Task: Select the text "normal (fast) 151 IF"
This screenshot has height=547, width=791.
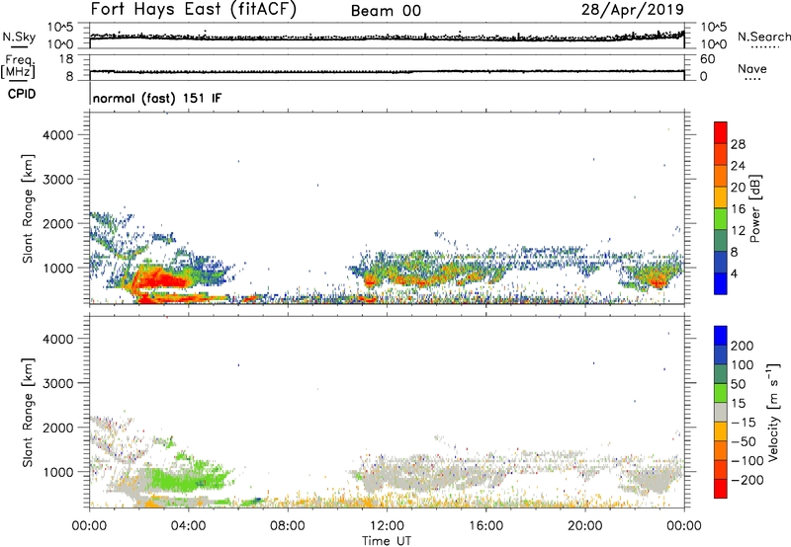Action: tap(157, 98)
